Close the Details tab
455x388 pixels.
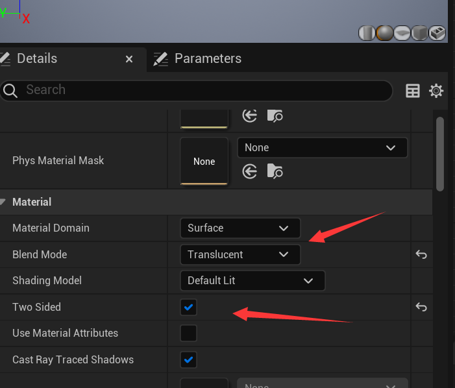point(129,59)
